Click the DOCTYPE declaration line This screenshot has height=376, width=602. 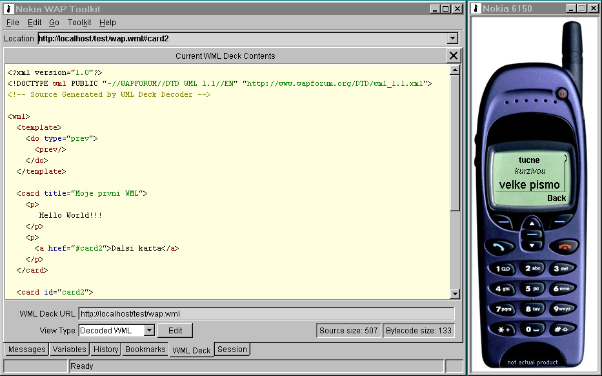point(219,83)
